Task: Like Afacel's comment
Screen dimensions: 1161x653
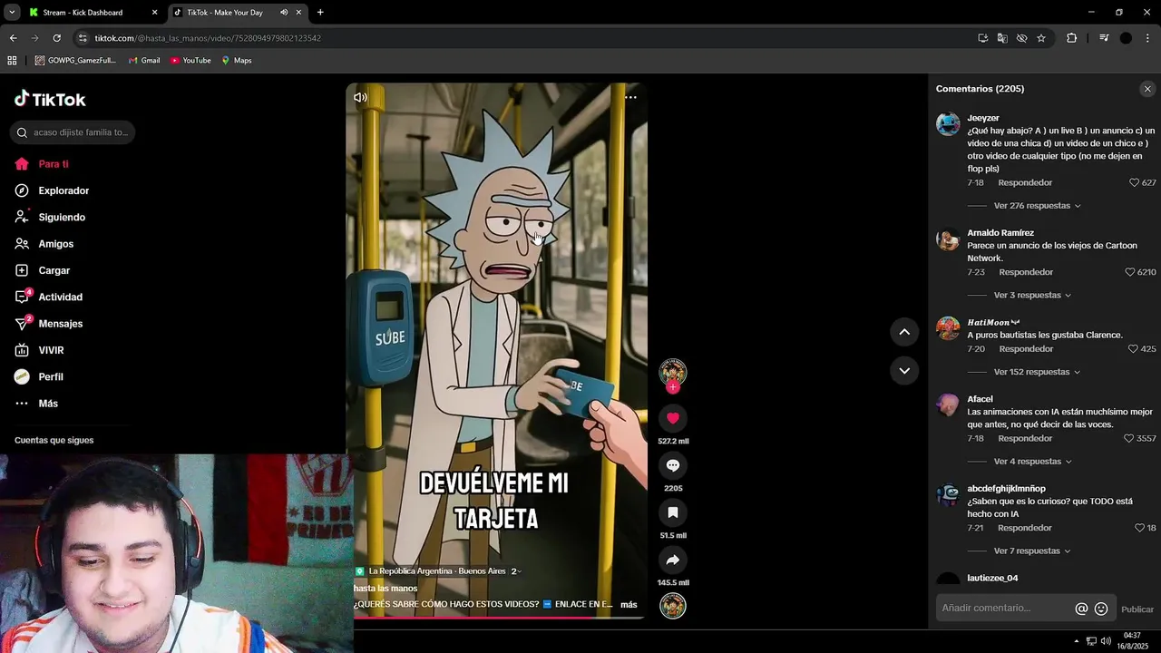Action: (1128, 438)
